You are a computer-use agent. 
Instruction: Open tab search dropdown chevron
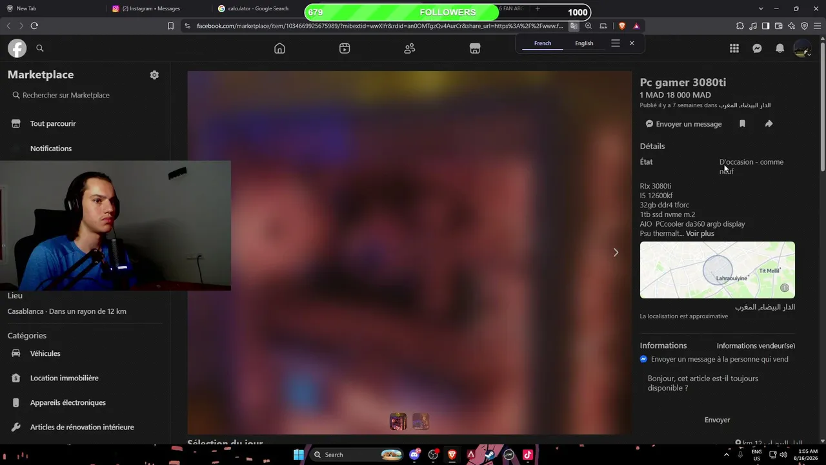tap(761, 8)
